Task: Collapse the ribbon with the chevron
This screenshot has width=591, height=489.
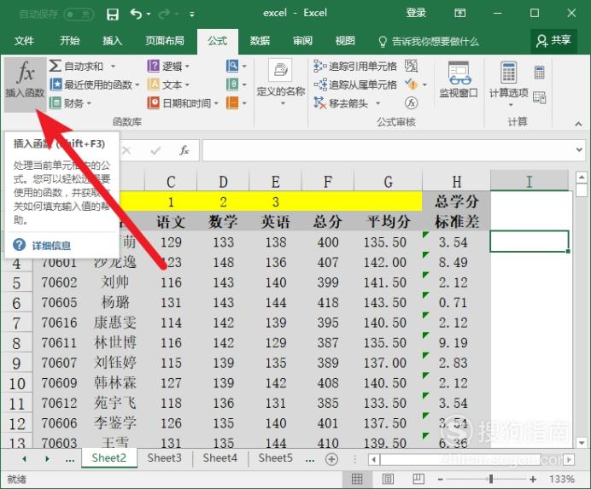Action: (x=578, y=124)
